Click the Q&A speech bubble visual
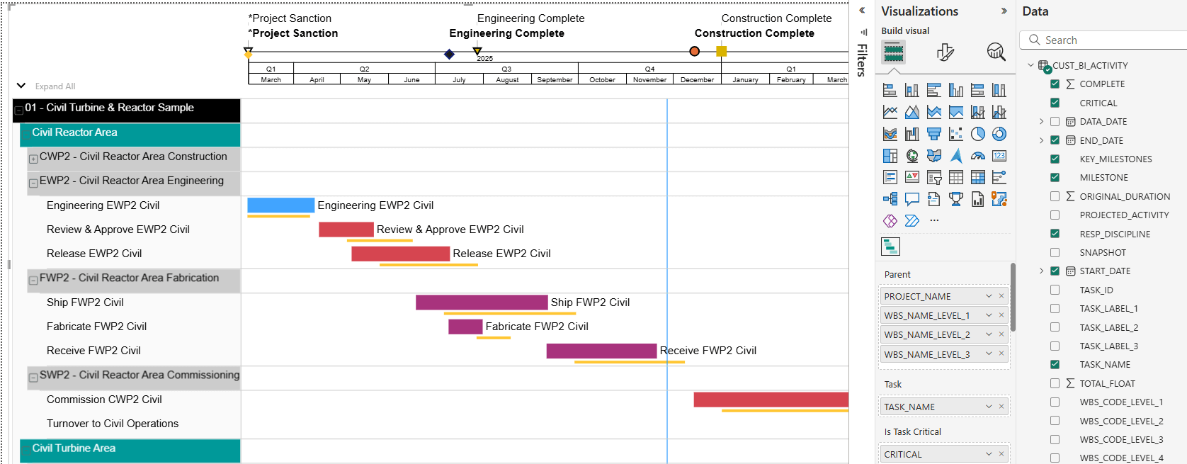1187x464 pixels. click(912, 199)
